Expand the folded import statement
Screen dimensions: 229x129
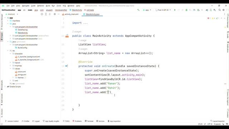point(85,23)
